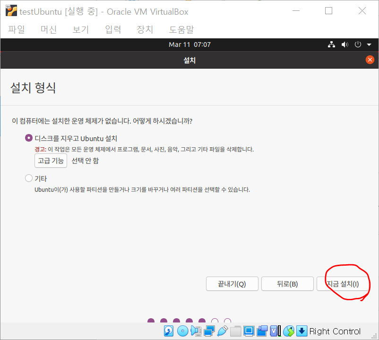
Task: Click the 고급 기능 button
Action: click(x=51, y=161)
